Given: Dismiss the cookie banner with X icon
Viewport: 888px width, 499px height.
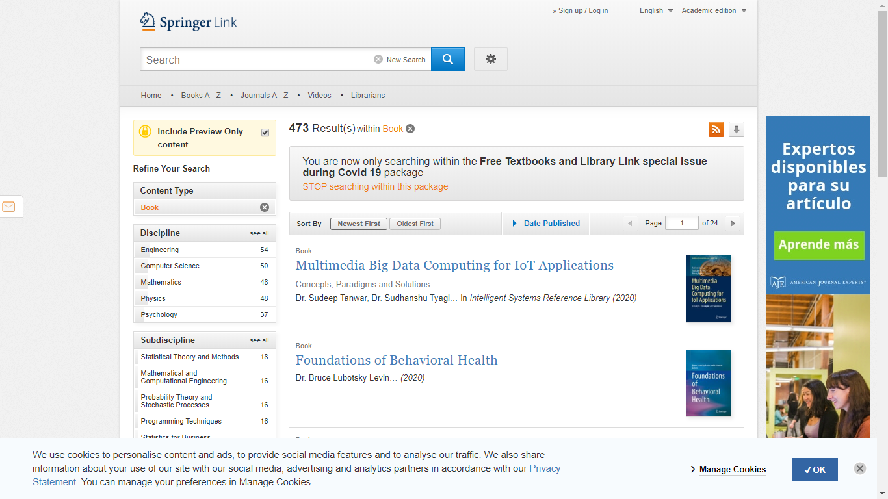Looking at the screenshot, I should [859, 468].
